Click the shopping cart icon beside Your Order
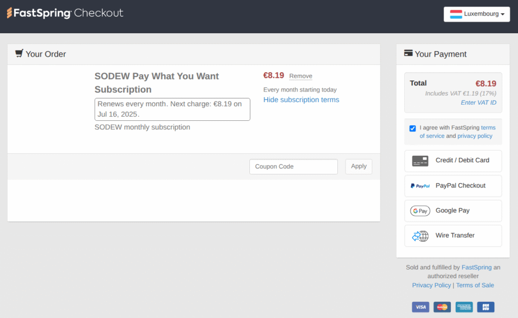The height and width of the screenshot is (318, 518). [19, 54]
